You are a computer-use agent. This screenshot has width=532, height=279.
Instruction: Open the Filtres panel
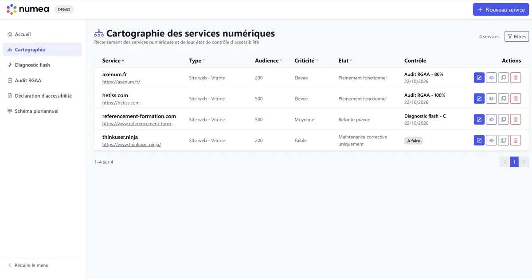[x=516, y=36]
